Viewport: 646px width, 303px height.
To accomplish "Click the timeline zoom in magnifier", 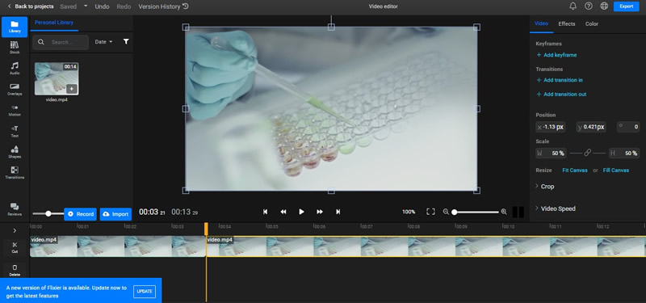I will click(x=504, y=212).
